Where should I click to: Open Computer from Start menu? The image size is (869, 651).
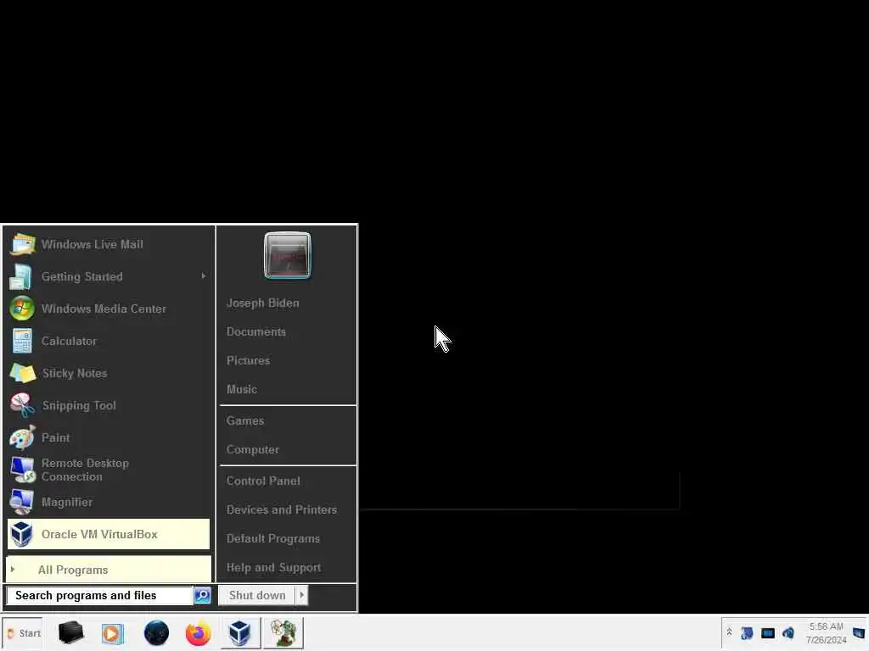(253, 449)
